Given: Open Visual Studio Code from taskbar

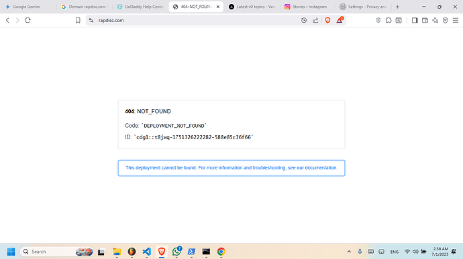Looking at the screenshot, I should point(147,252).
